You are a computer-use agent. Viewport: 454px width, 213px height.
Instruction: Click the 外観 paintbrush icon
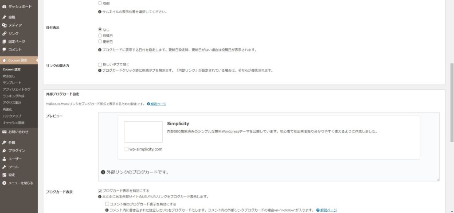[4, 143]
